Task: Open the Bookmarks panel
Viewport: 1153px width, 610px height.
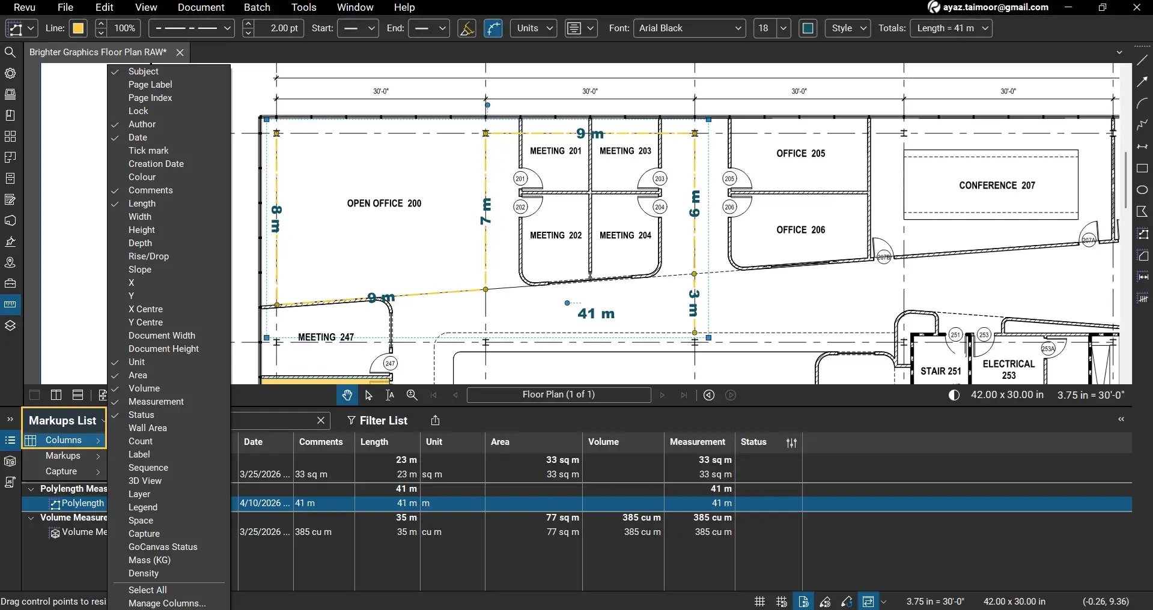Action: (10, 115)
